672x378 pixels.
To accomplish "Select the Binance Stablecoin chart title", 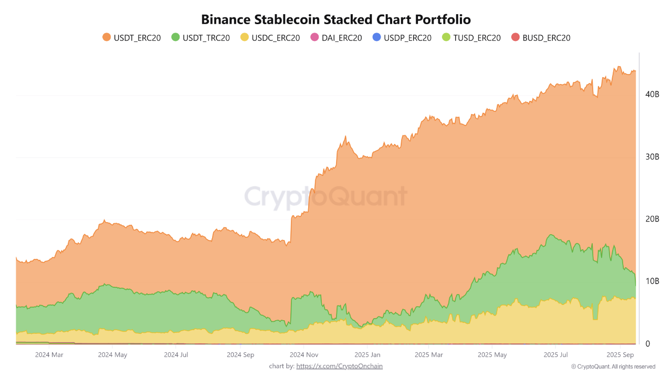I will pyautogui.click(x=336, y=19).
